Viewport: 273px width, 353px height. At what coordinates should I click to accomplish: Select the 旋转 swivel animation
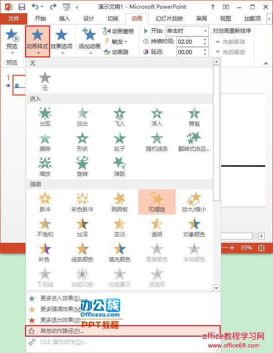coord(82,167)
